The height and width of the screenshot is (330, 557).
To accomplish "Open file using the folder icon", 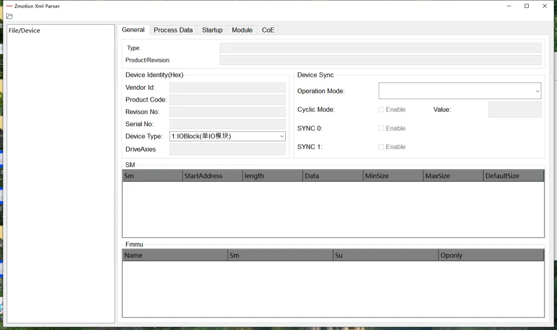I will [9, 16].
